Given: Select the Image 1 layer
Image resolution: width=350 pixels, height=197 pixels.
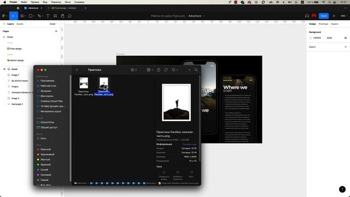Looking at the screenshot, I should pyautogui.click(x=15, y=75).
